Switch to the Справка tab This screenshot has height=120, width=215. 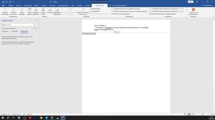point(79,5)
